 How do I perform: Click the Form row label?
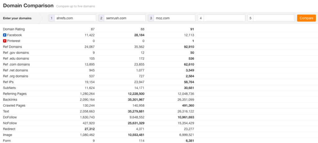(7, 141)
